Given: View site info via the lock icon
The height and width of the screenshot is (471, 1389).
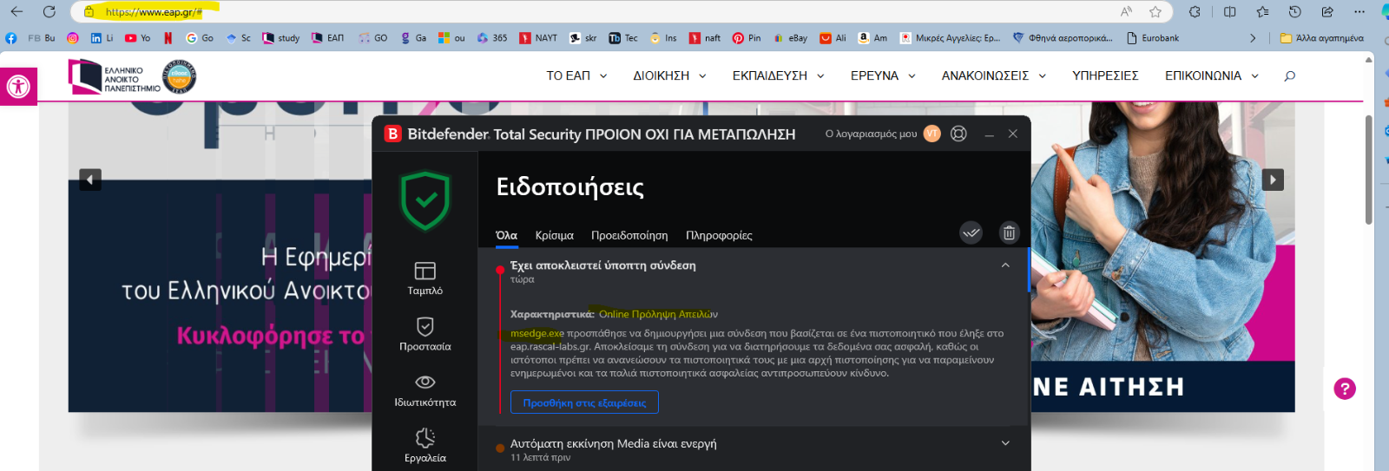Looking at the screenshot, I should tap(89, 12).
